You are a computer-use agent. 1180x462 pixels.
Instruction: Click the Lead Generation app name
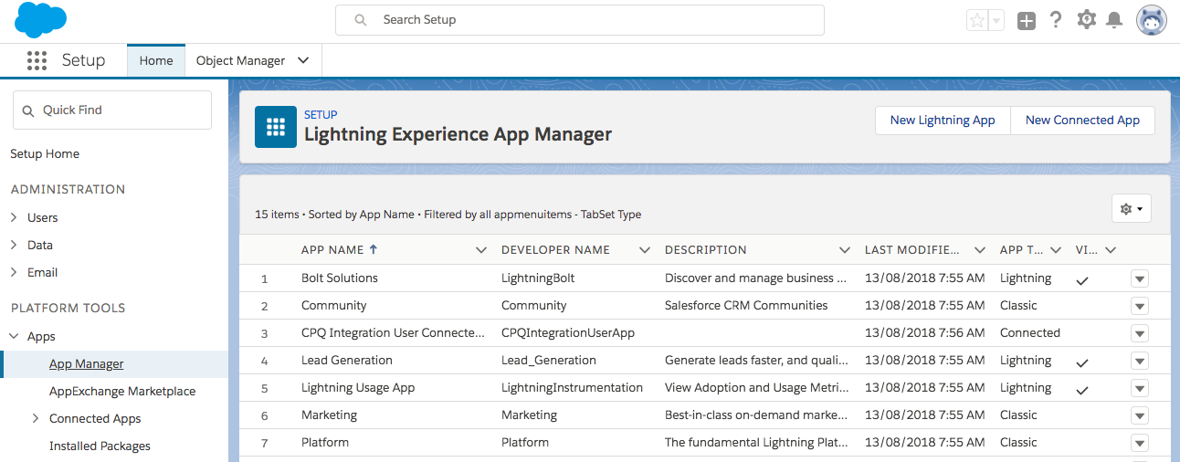pyautogui.click(x=347, y=360)
